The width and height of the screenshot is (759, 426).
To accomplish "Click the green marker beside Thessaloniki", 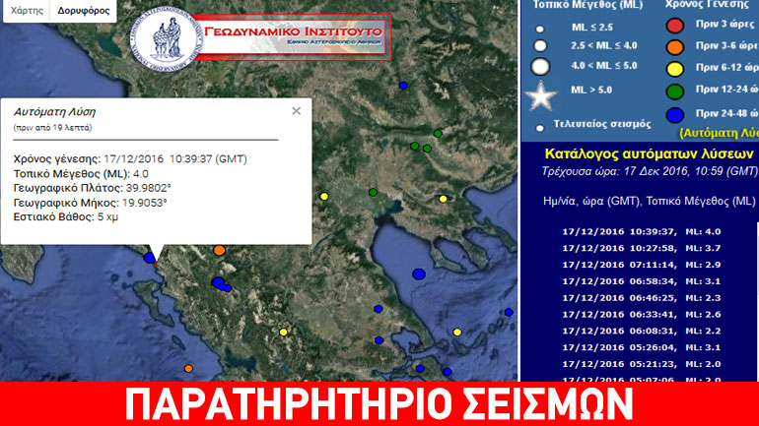I will 373,192.
